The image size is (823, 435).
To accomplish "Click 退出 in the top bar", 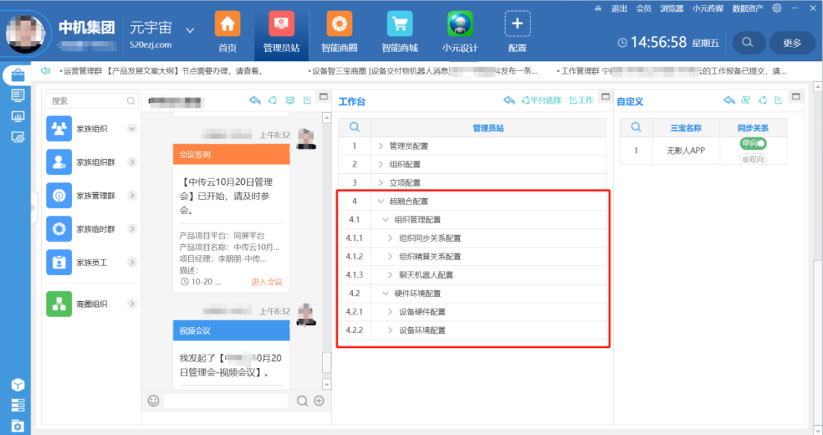I will pyautogui.click(x=619, y=8).
